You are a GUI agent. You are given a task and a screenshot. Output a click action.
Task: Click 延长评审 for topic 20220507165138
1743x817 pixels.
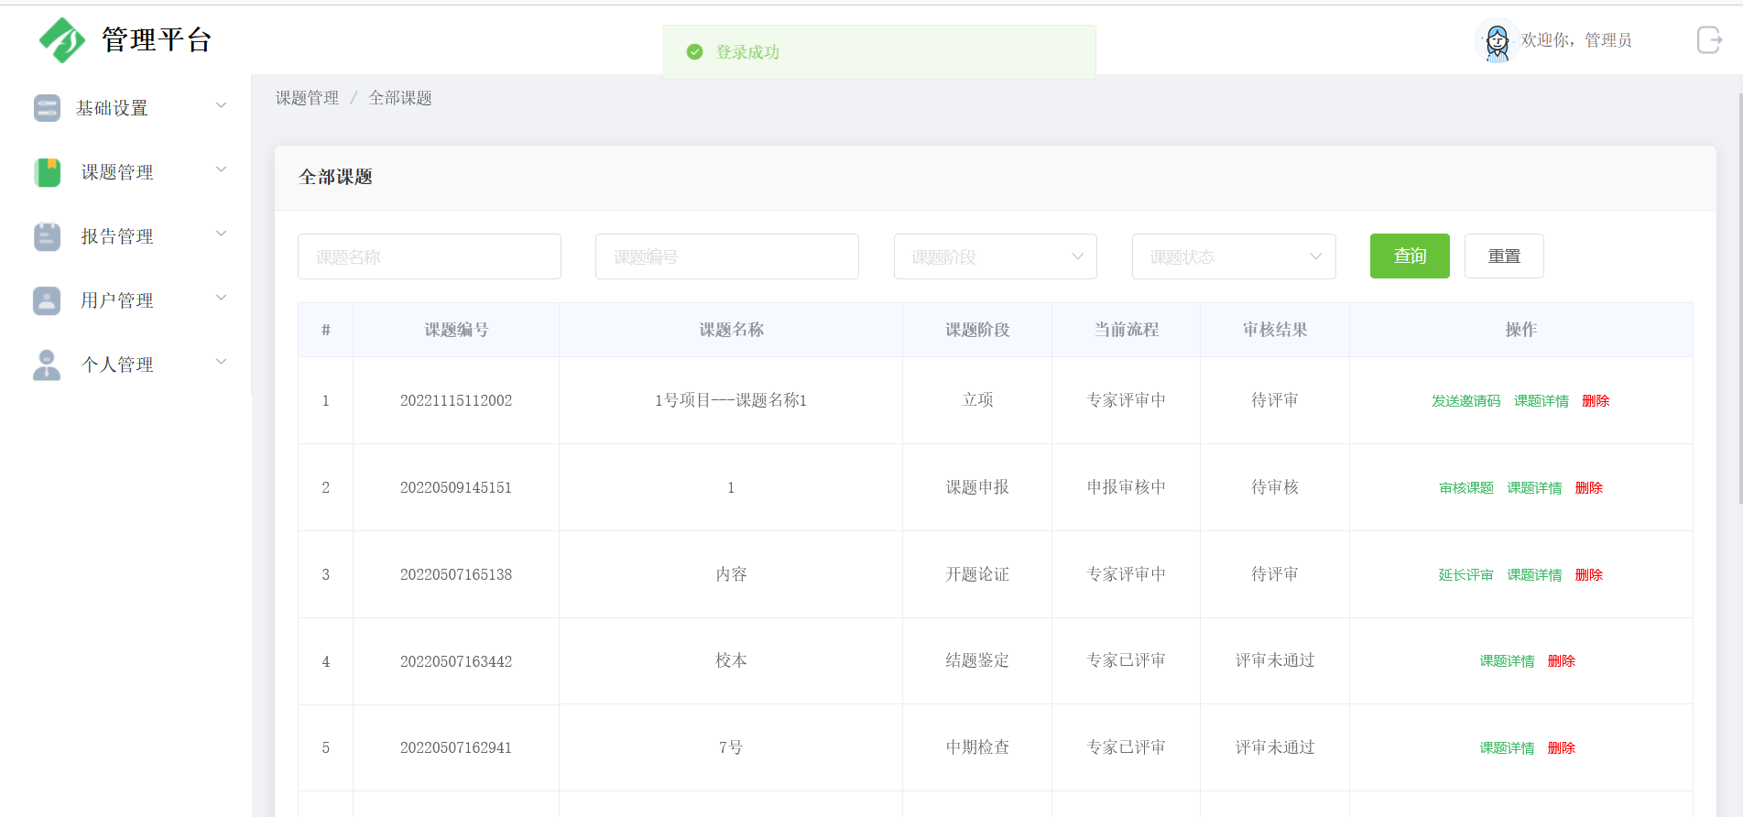(1466, 575)
